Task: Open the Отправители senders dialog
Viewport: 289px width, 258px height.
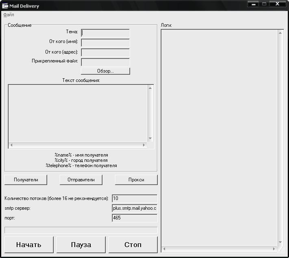Action: pyautogui.click(x=81, y=180)
